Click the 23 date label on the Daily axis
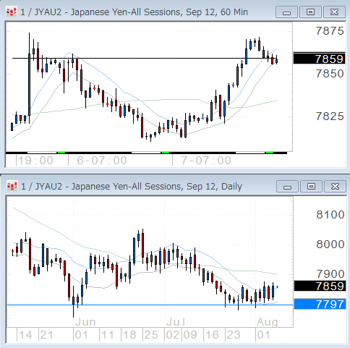Viewport: 350px width, 348px height. point(234,335)
